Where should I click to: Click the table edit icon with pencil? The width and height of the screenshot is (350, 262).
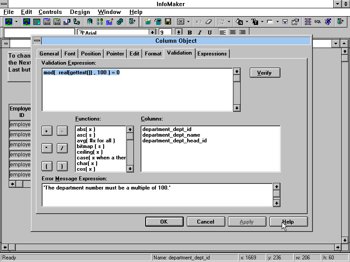click(110, 21)
